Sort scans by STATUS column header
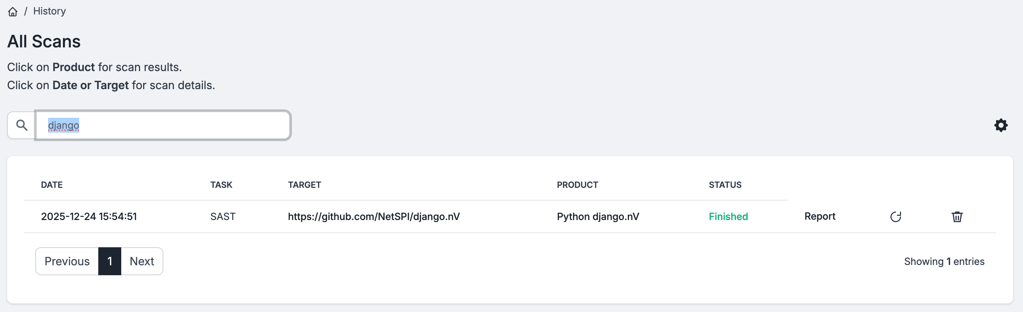The height and width of the screenshot is (312, 1023). coord(725,185)
